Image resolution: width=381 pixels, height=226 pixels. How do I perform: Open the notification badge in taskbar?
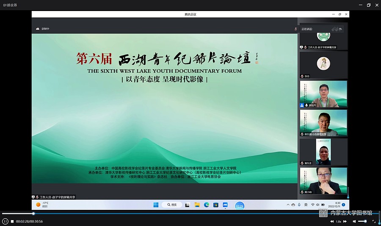coord(344,204)
